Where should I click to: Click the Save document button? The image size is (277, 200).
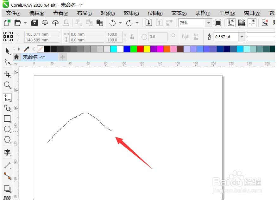pyautogui.click(x=34, y=23)
